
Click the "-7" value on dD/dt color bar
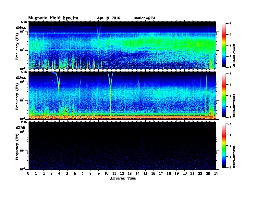230,96
